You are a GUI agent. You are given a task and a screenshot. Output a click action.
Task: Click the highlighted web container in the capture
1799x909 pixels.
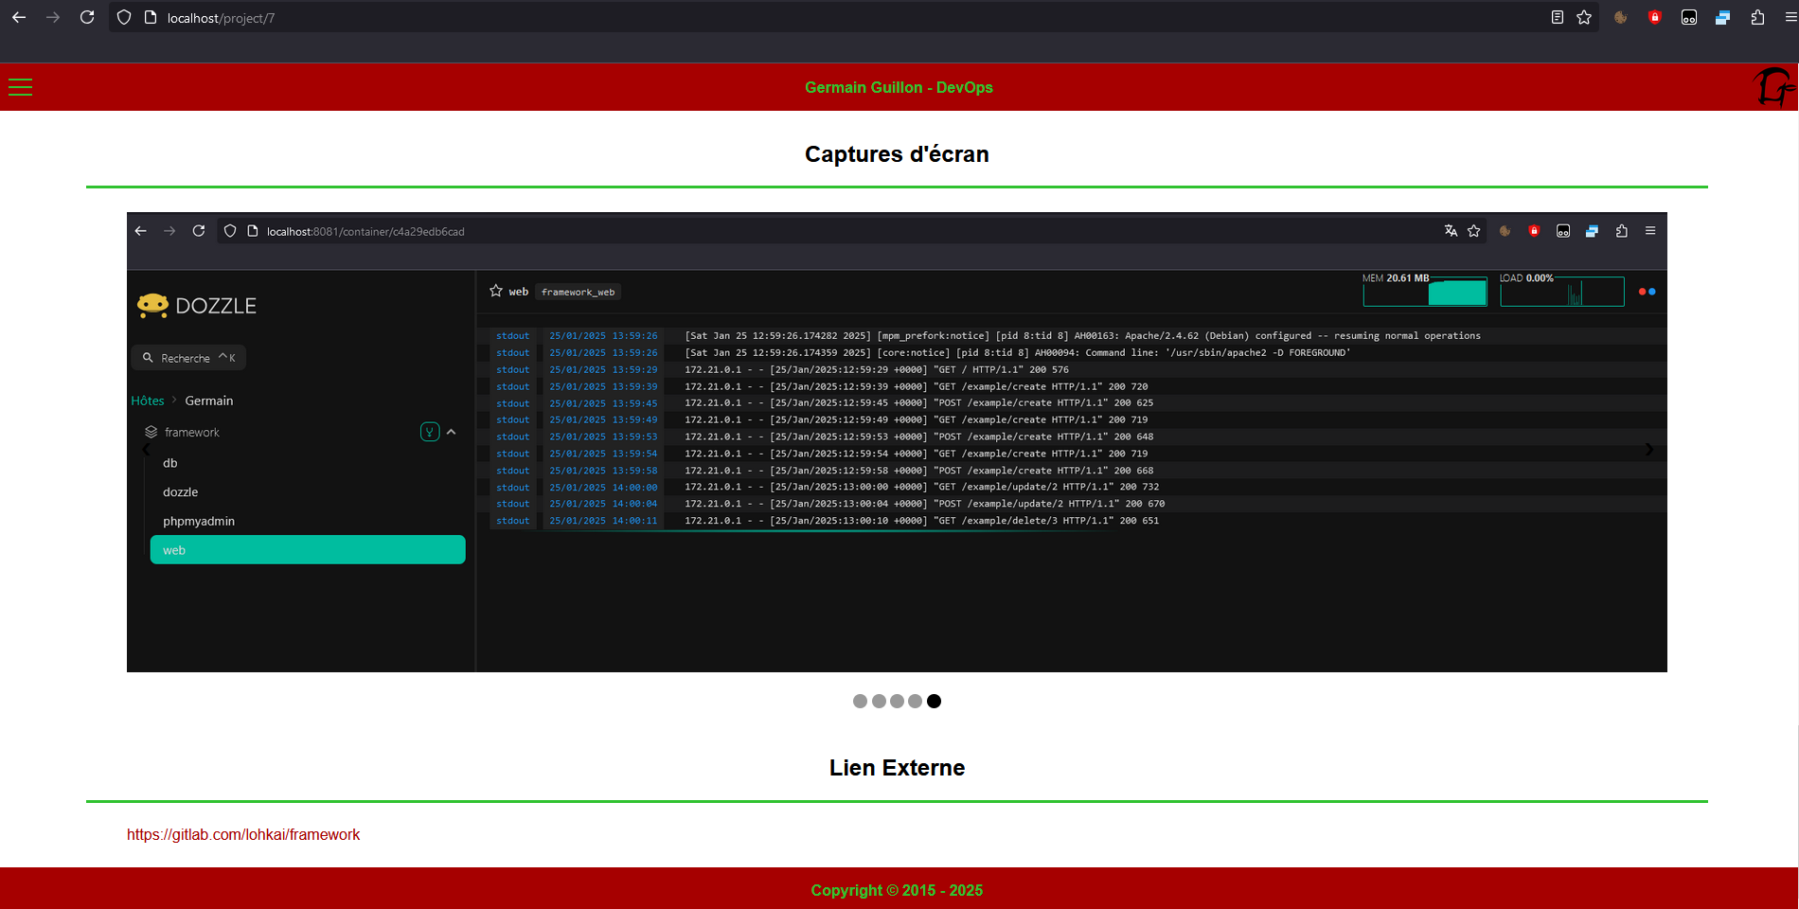[x=308, y=550]
